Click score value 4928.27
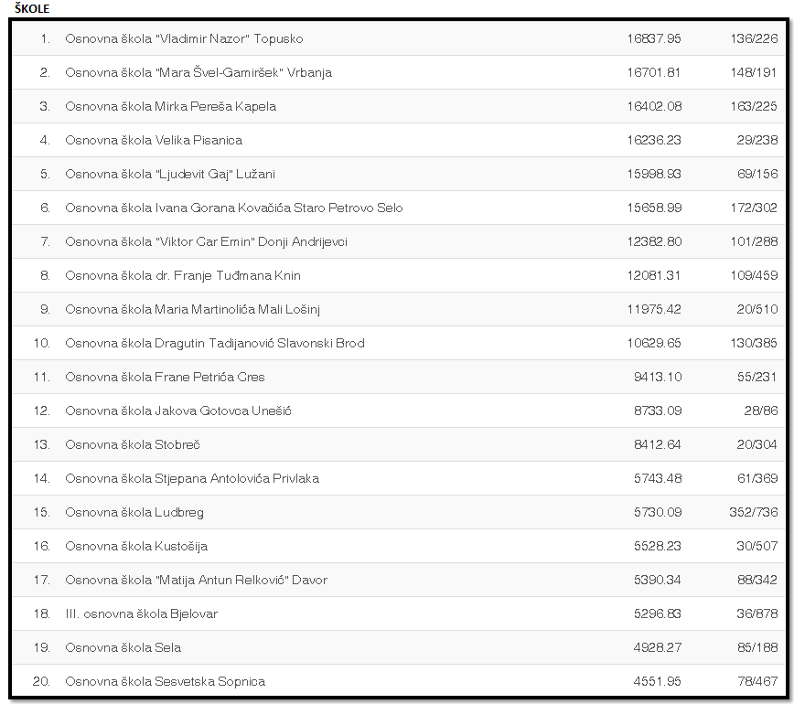The height and width of the screenshot is (704, 794). [658, 648]
